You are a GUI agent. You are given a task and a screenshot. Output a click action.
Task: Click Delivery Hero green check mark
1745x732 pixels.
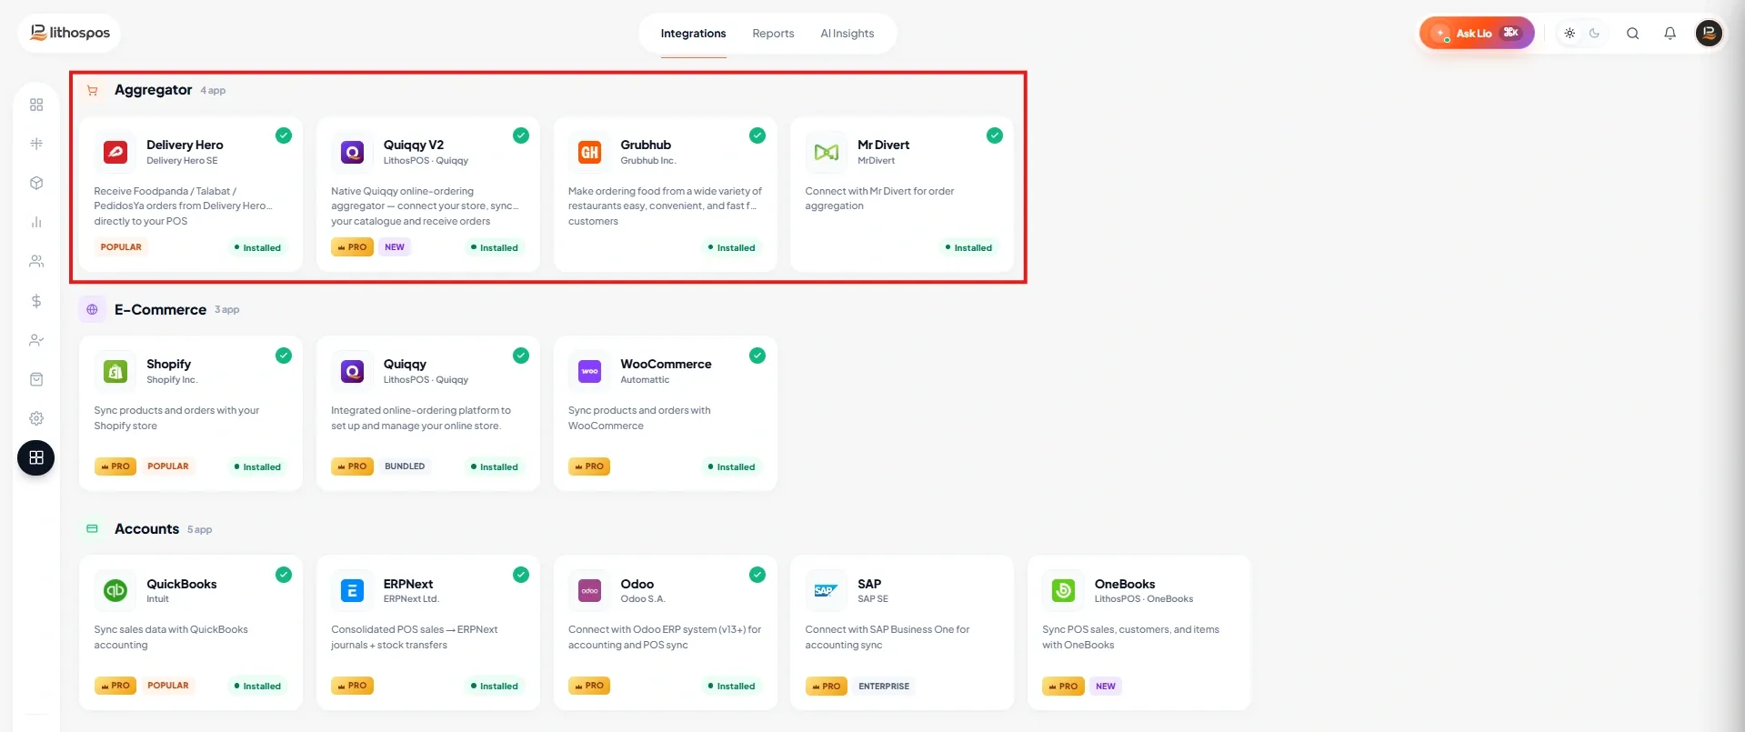pyautogui.click(x=284, y=135)
